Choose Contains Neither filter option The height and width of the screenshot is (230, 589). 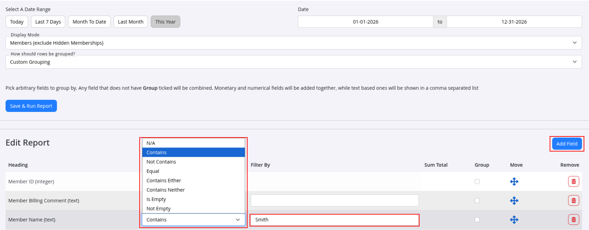[x=193, y=190]
